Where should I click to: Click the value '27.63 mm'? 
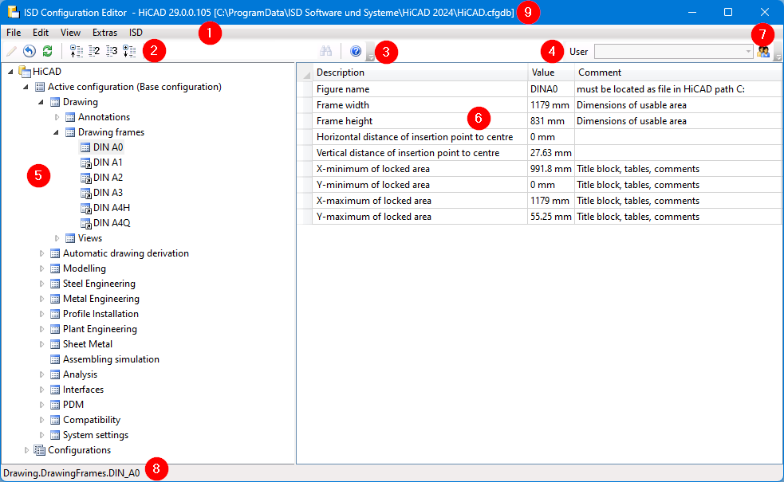[x=551, y=153]
